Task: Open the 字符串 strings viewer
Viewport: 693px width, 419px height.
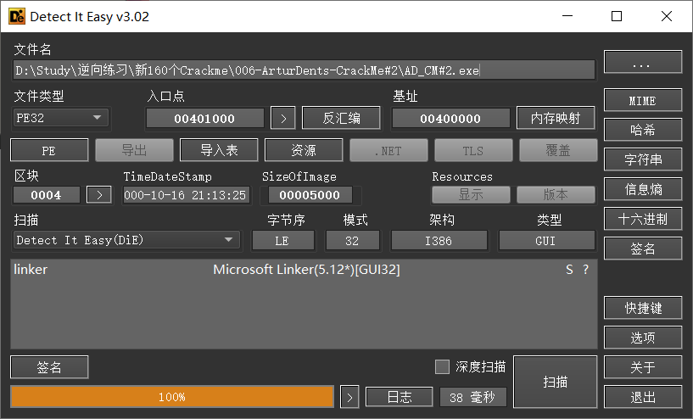Action: pyautogui.click(x=642, y=159)
